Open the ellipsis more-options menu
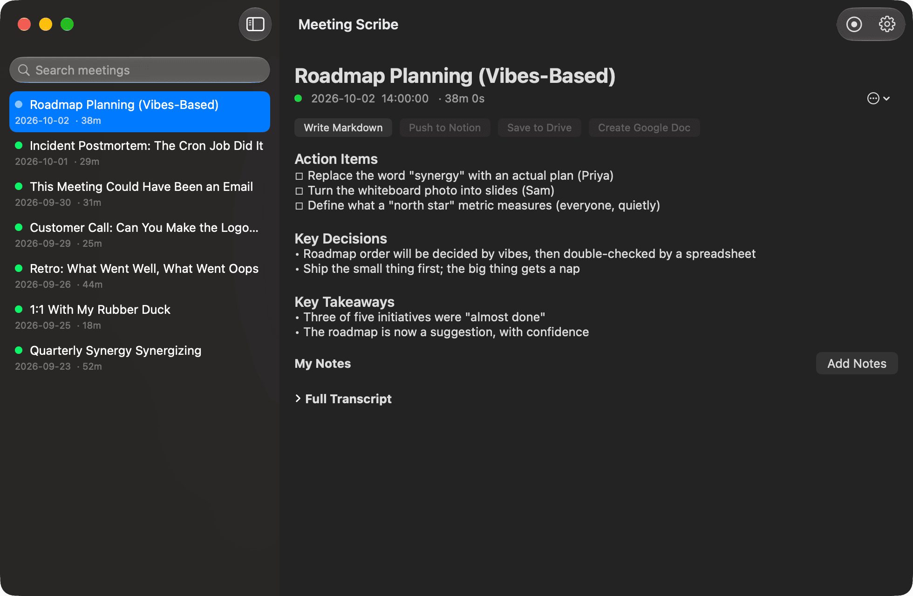Image resolution: width=913 pixels, height=596 pixels. [x=879, y=98]
